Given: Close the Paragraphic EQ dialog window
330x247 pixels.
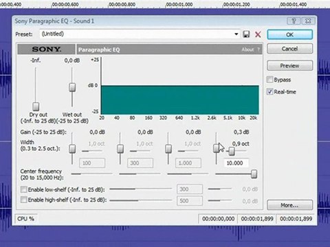Looking at the screenshot, I should point(308,21).
